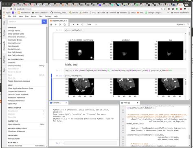Interrupt the kernel with the stop icon
The width and height of the screenshot is (193, 148).
pos(78,24)
